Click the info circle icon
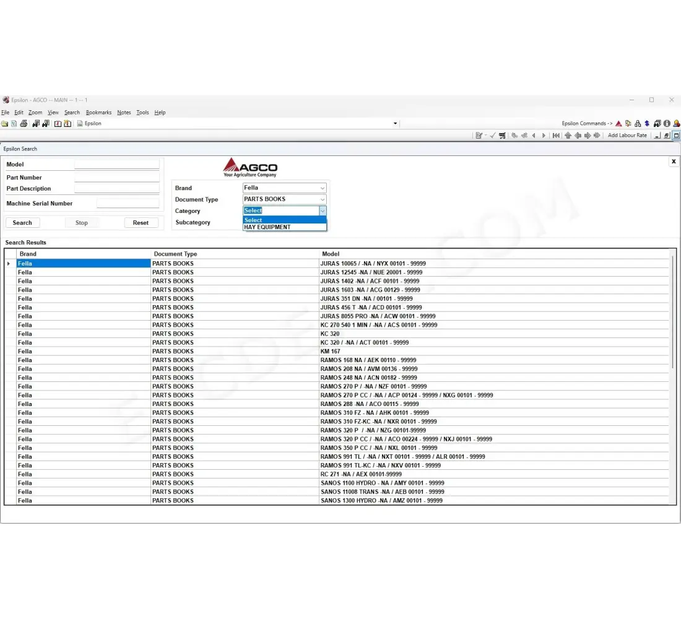The height and width of the screenshot is (619, 681). coord(667,124)
